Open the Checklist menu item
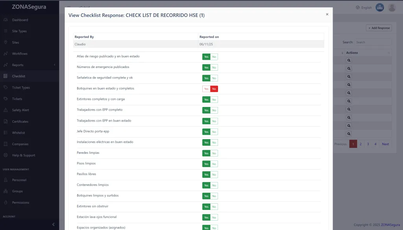The width and height of the screenshot is (403, 230). pyautogui.click(x=18, y=76)
